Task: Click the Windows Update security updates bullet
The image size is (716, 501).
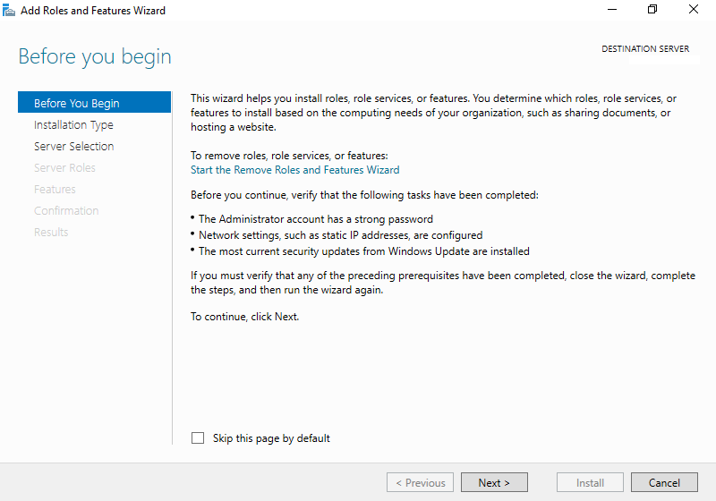Action: [364, 251]
